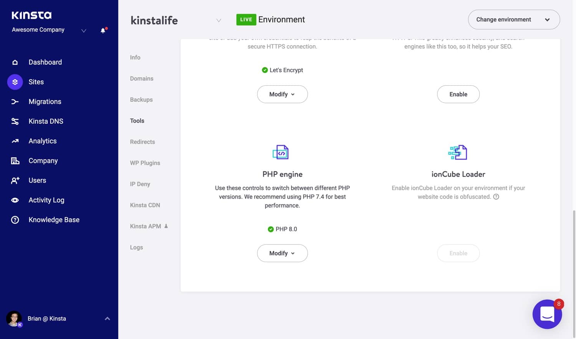
Task: Expand the kinstalife site selector chevron
Action: (218, 20)
